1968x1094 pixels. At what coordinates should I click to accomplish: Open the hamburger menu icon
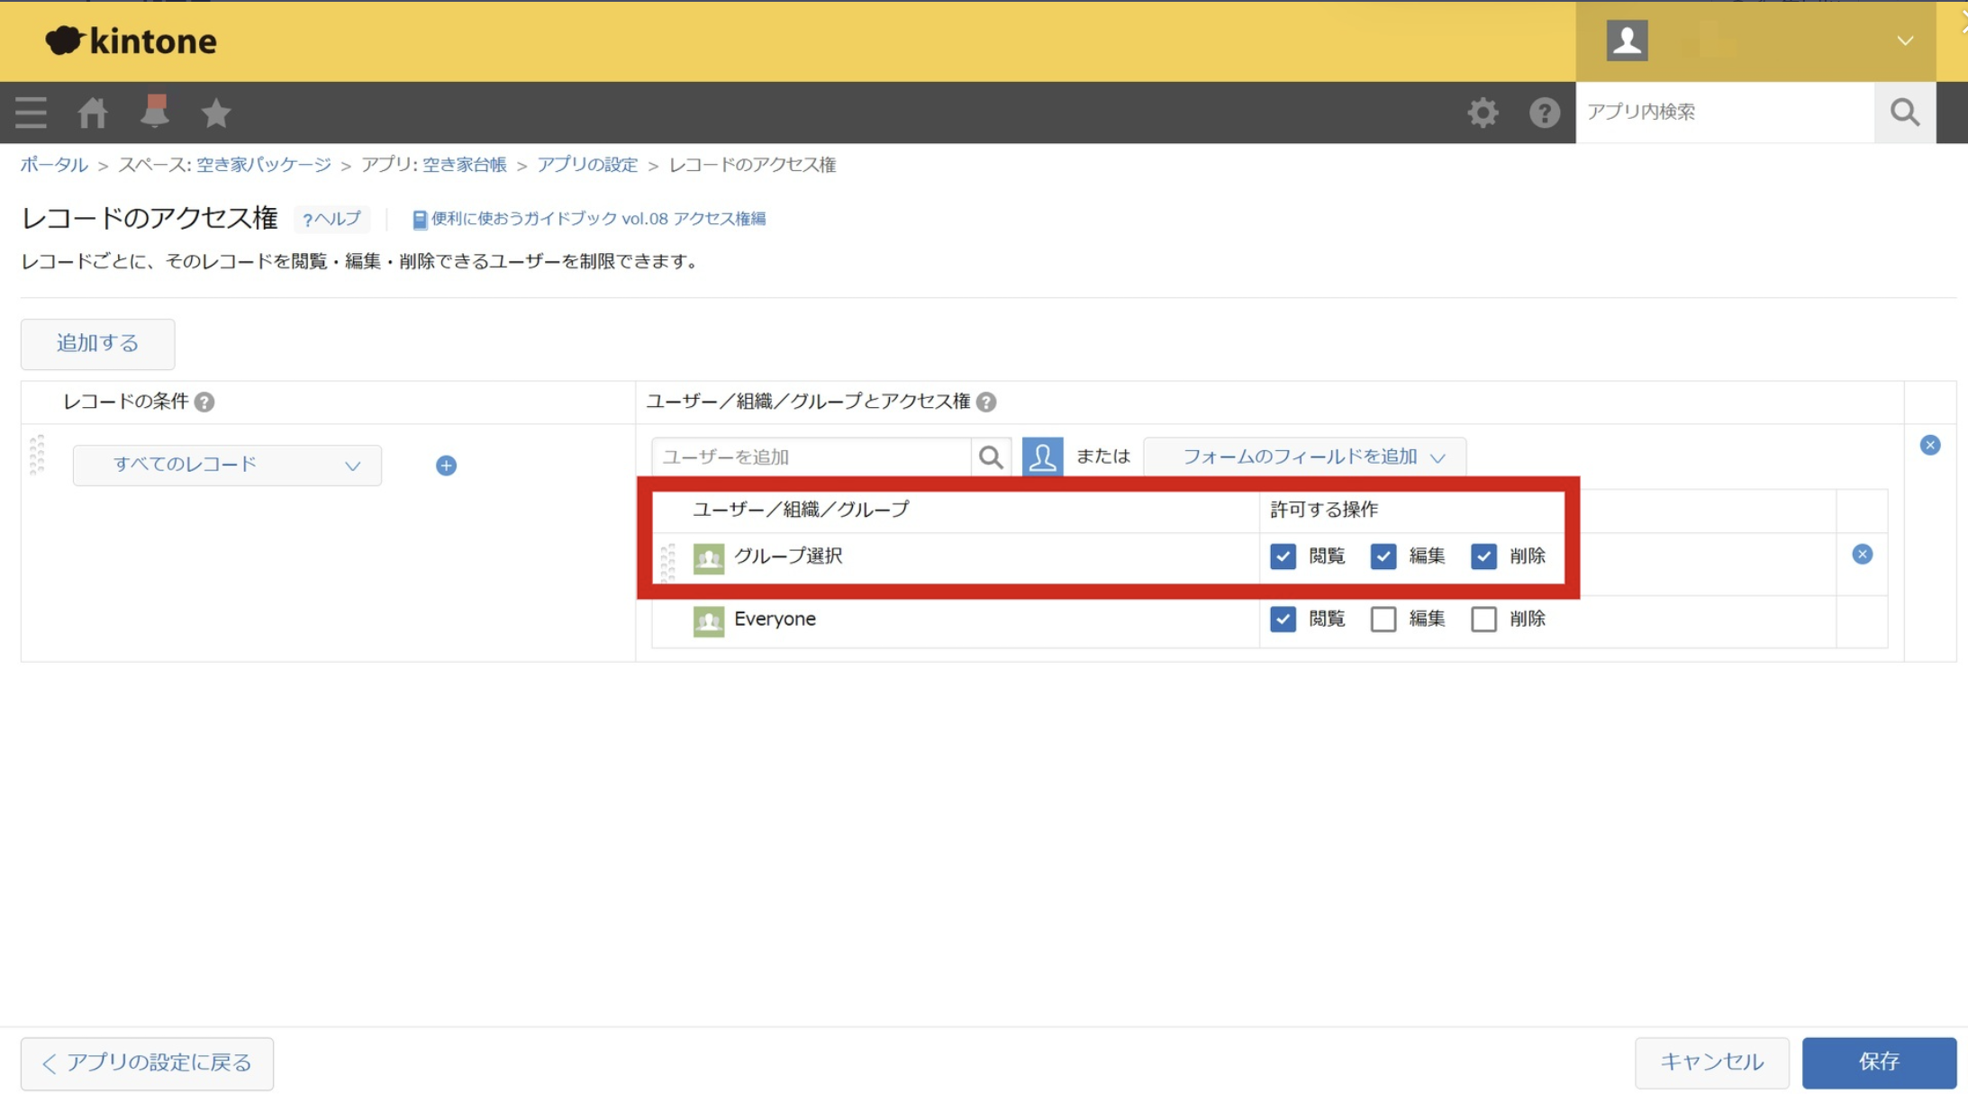[x=31, y=113]
